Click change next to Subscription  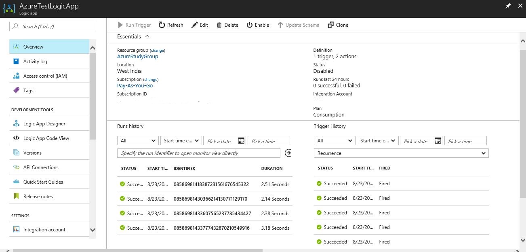pyautogui.click(x=151, y=80)
